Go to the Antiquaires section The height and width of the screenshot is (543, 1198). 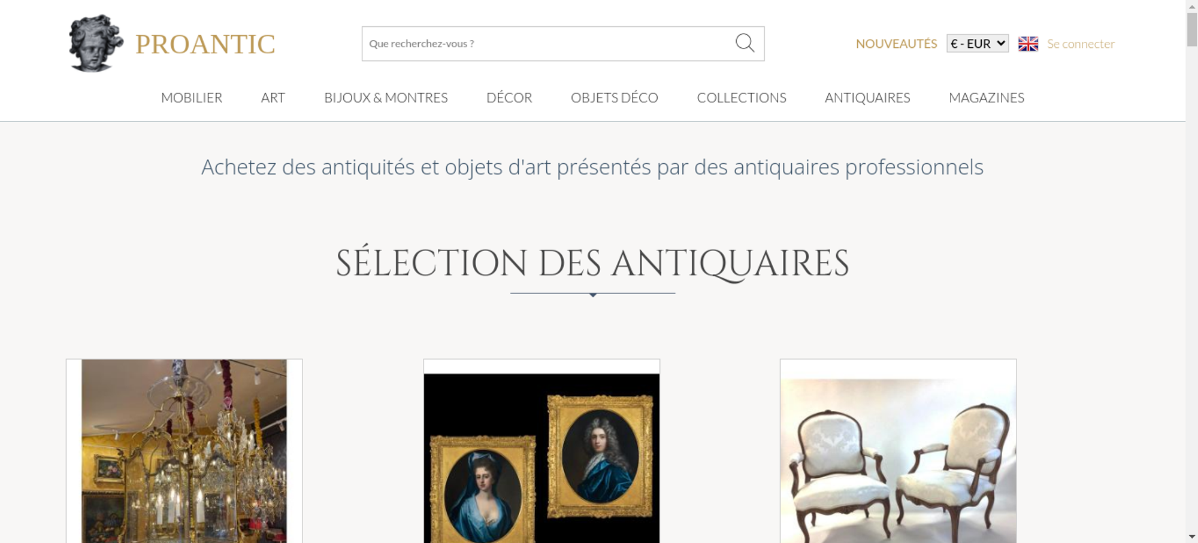tap(867, 97)
